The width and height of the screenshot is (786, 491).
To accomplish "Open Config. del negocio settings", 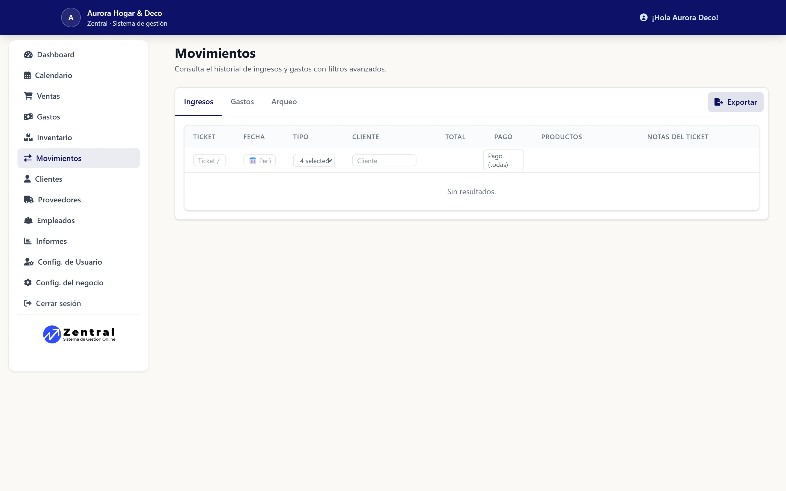I will (x=79, y=283).
